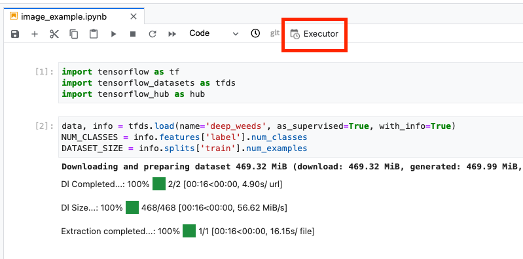Copy the selected cell
The image size is (523, 259).
click(74, 34)
